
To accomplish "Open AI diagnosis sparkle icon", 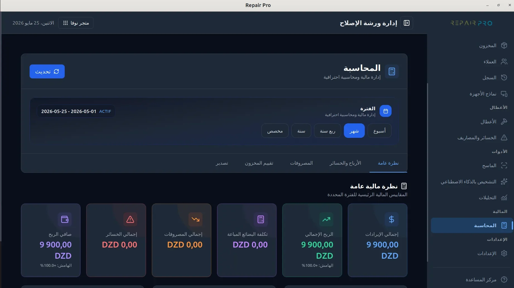I will [504, 182].
